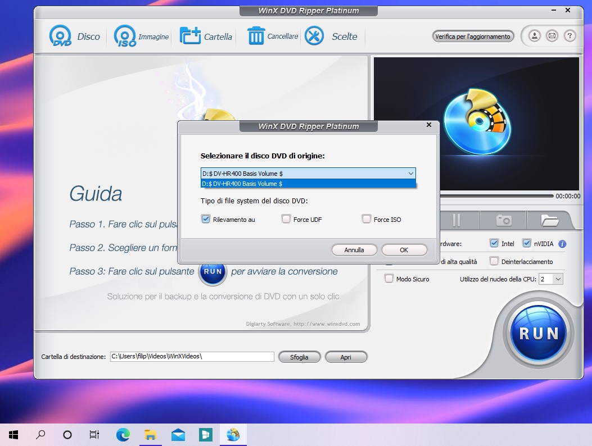Screen dimensions: 592x446
Task: Click the email envelope icon
Action: 552,36
